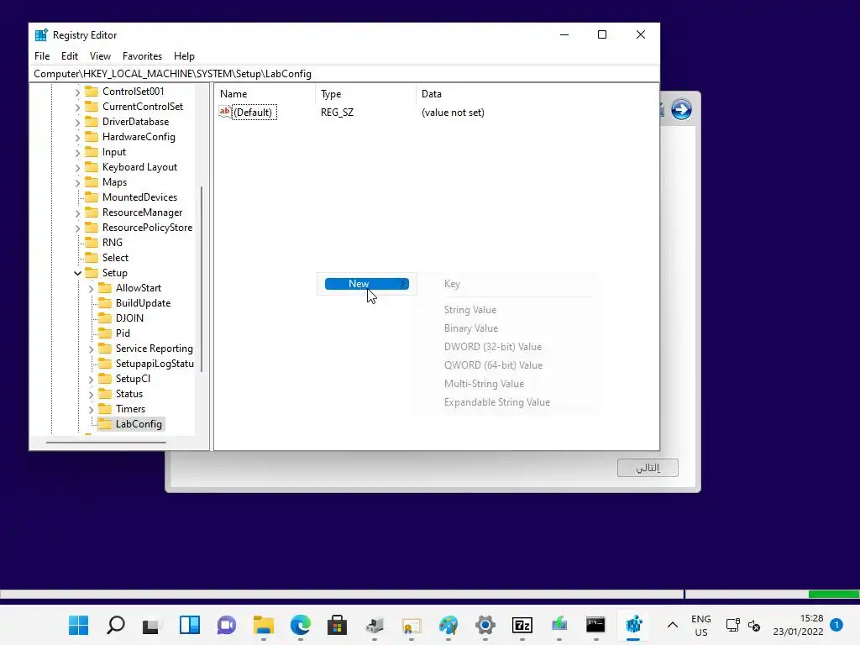860x645 pixels.
Task: Launch Microsoft Edge from taskbar
Action: point(300,625)
